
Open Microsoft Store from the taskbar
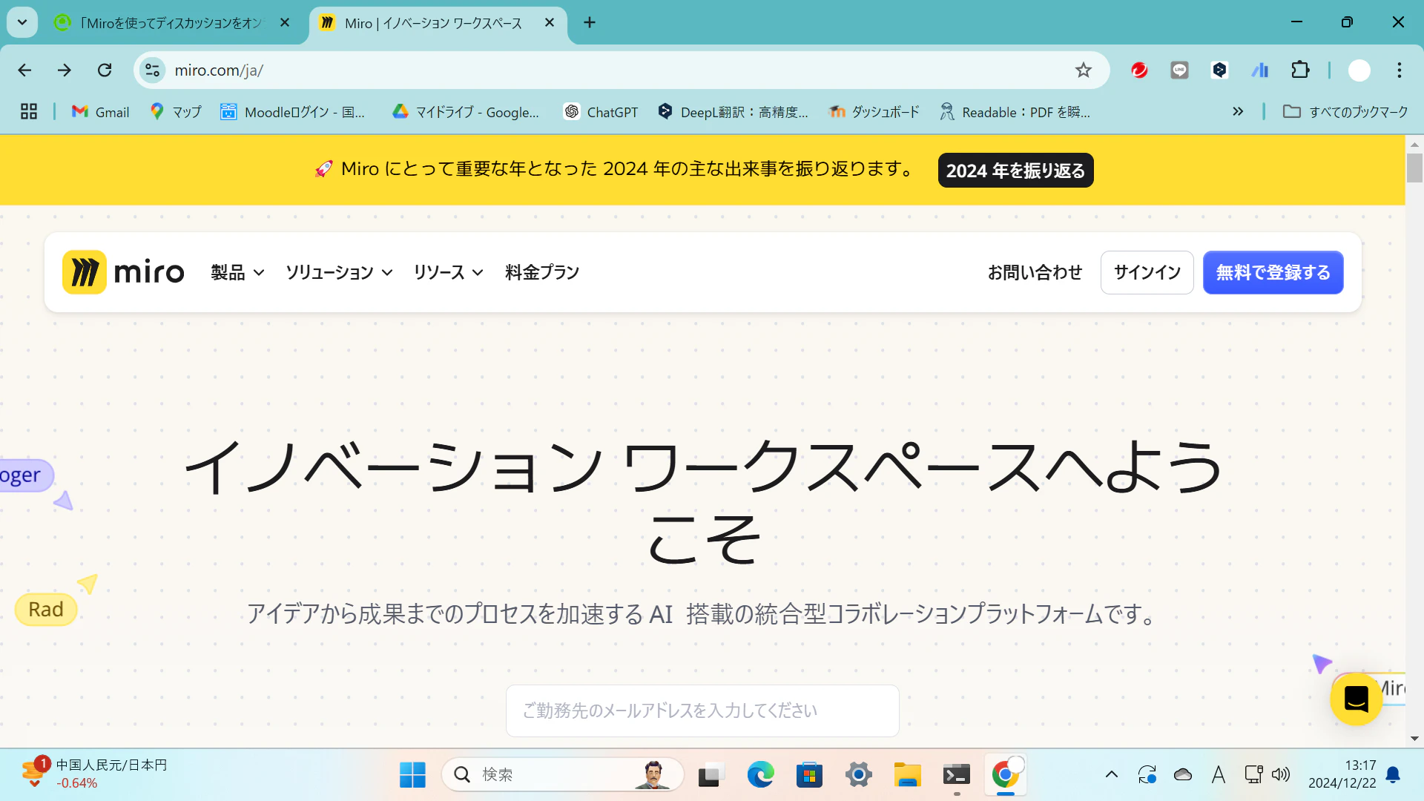pos(809,775)
